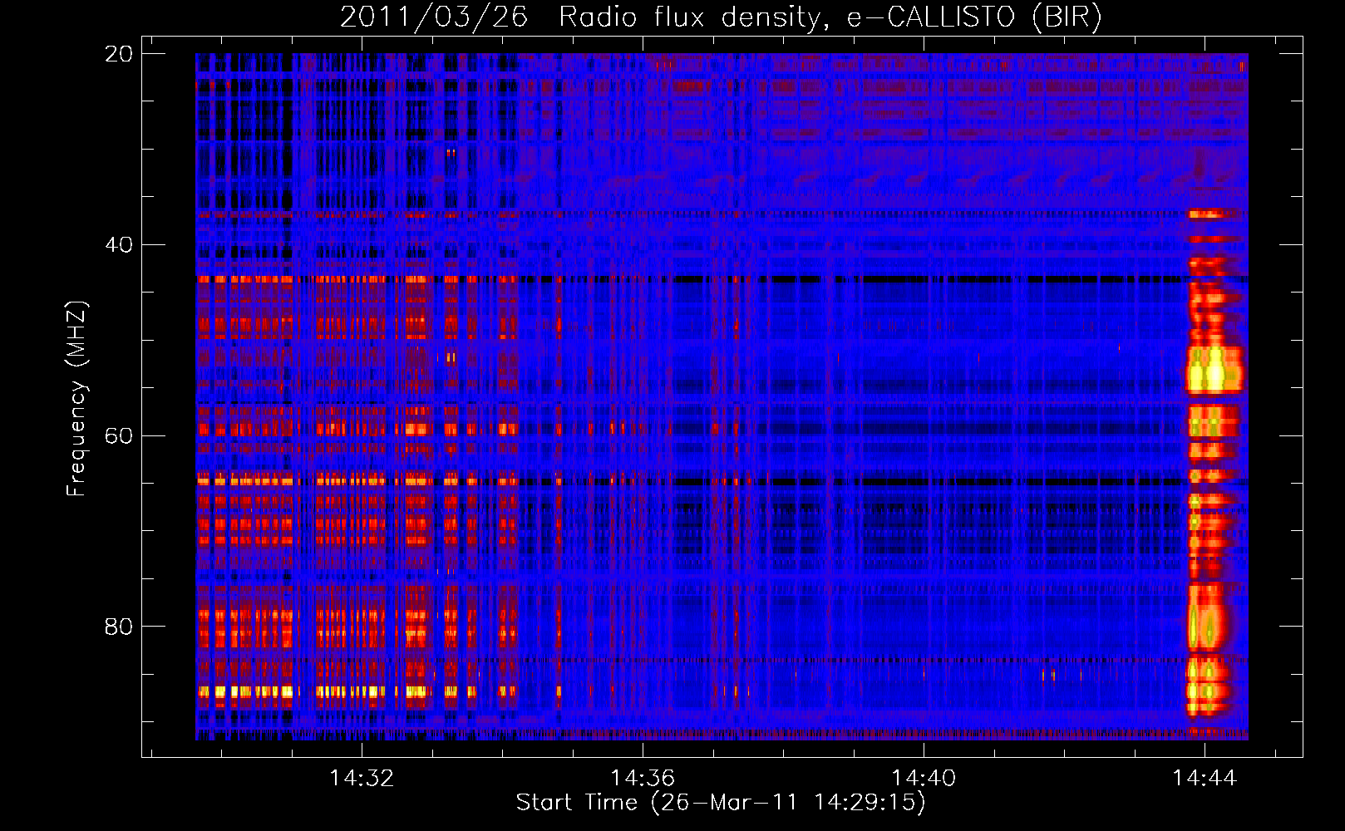Click the plot title '2011/03/26 Radio flux density'

721,17
